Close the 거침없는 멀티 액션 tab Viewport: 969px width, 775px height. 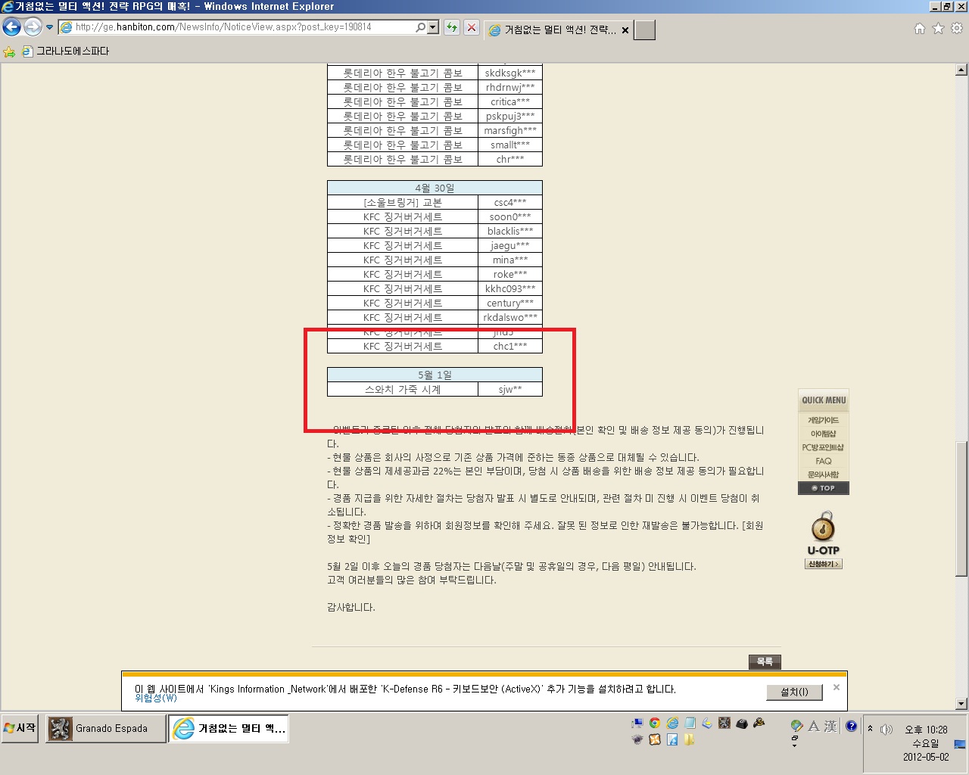point(625,30)
